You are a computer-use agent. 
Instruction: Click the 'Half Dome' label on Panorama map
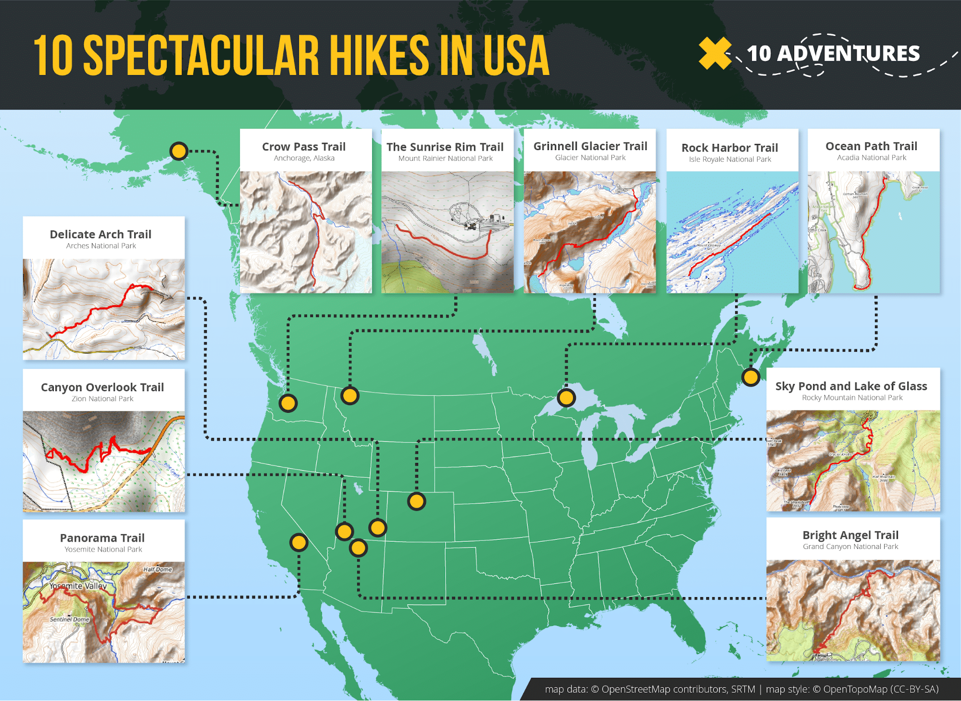pyautogui.click(x=158, y=569)
